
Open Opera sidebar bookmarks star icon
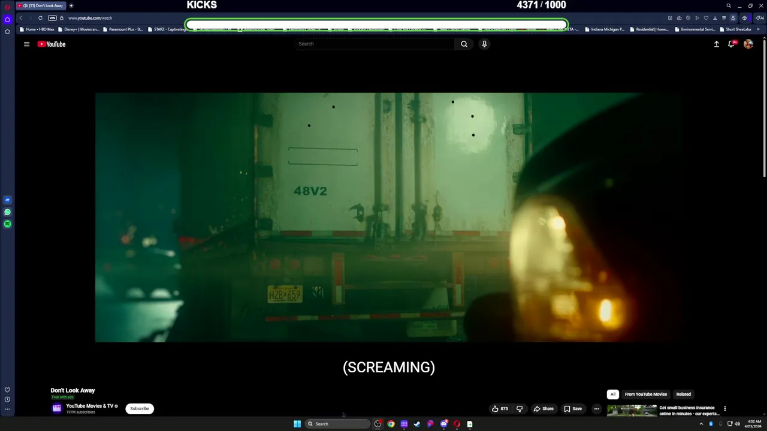(7, 31)
